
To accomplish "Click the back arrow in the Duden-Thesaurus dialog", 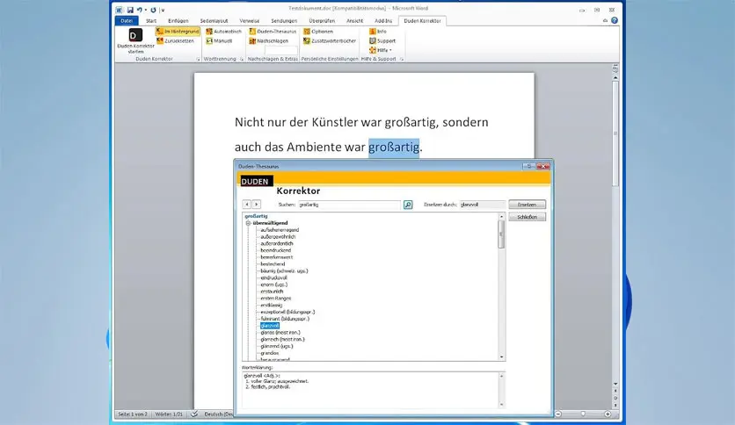I will (246, 205).
